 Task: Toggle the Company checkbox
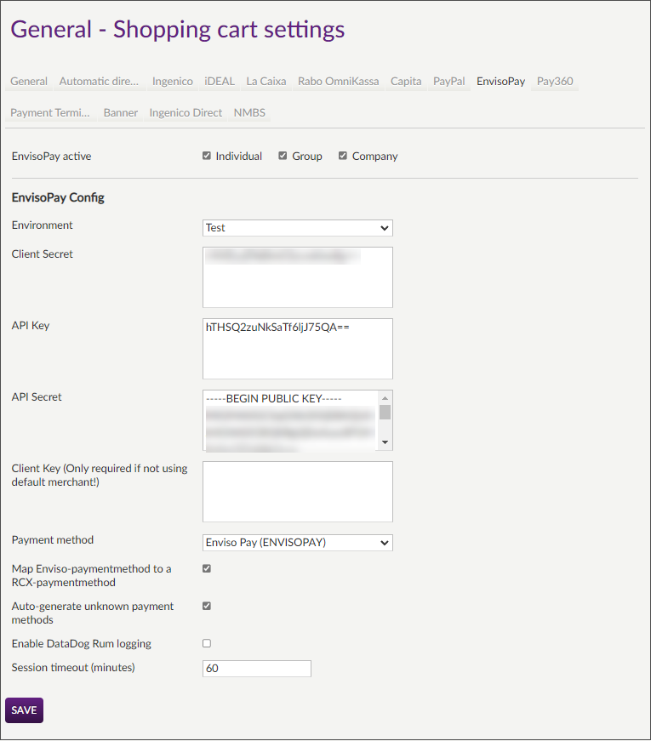(343, 156)
